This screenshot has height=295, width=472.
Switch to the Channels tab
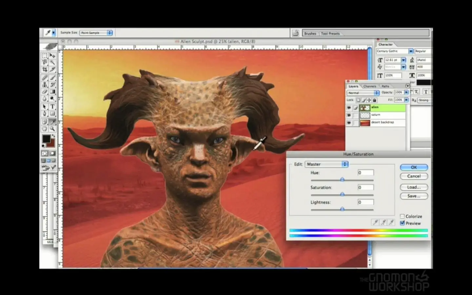click(370, 86)
